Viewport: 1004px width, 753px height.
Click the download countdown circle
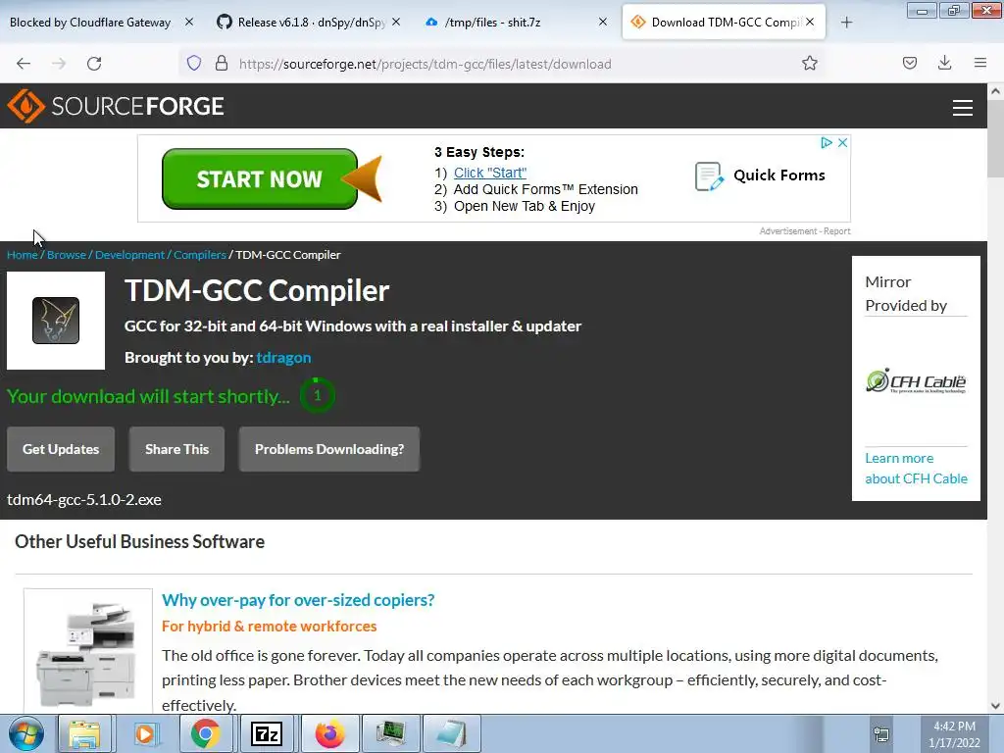(317, 396)
